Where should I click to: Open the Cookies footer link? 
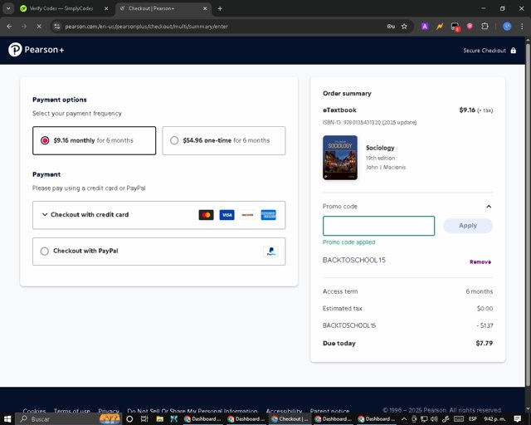(34, 411)
